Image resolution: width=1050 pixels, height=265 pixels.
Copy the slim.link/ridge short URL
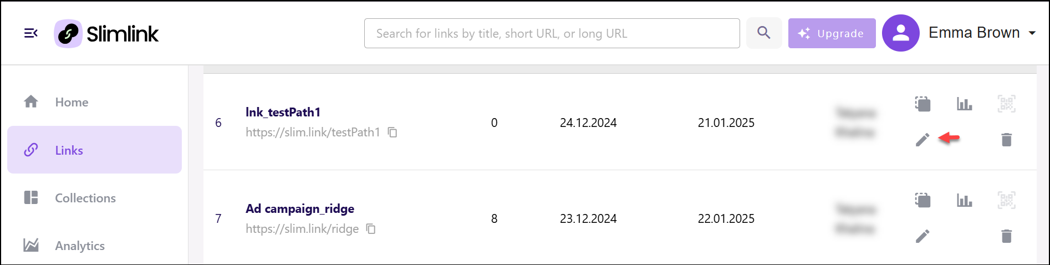[371, 229]
